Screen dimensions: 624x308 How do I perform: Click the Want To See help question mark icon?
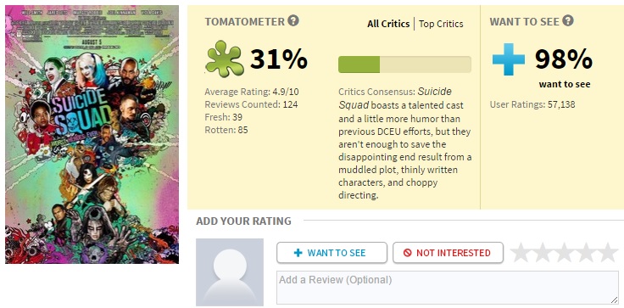[x=568, y=20]
